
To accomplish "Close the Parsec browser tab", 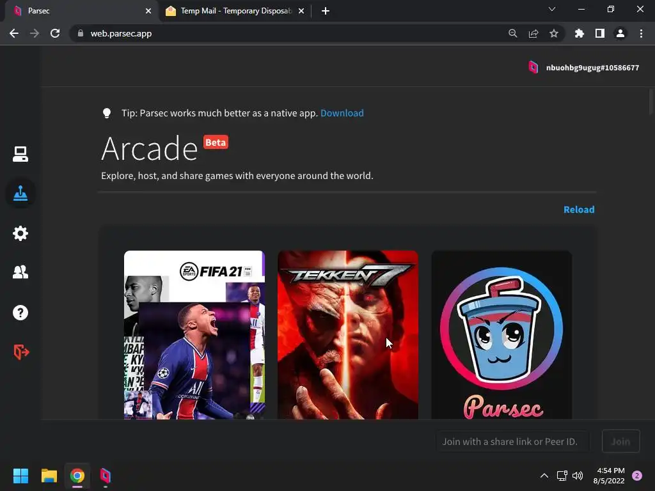I will pos(148,12).
